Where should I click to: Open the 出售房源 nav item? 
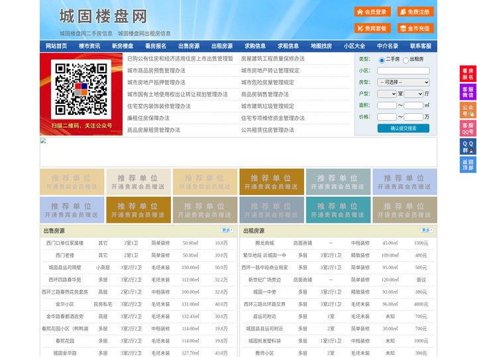tap(189, 46)
